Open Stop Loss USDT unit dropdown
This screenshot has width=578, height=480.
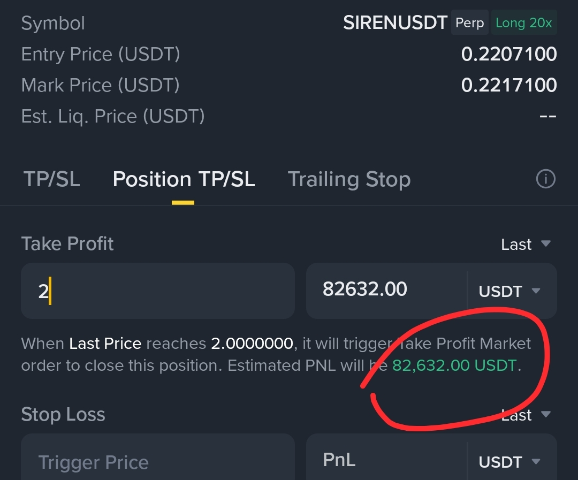click(510, 462)
